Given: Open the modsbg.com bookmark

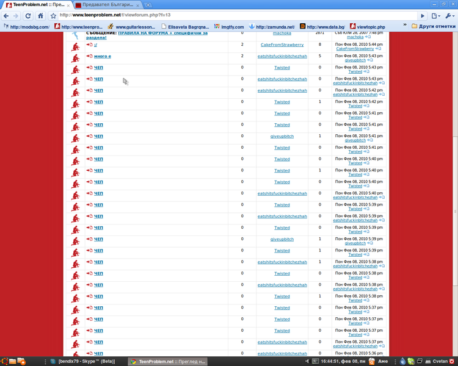Looking at the screenshot, I should [x=26, y=27].
